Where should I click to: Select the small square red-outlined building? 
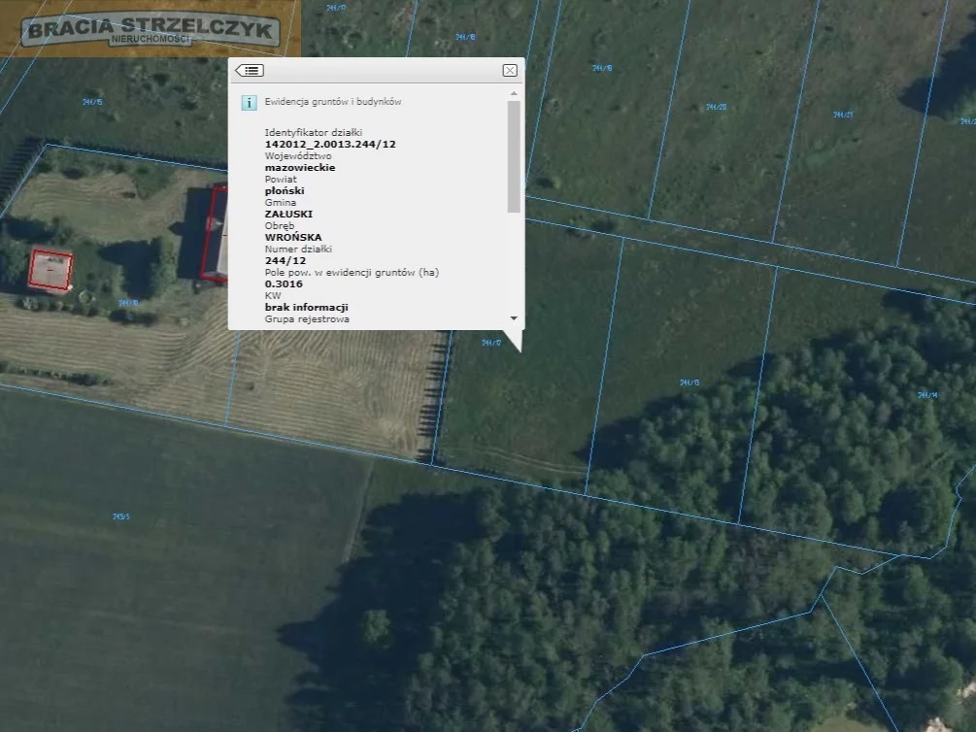pos(50,270)
